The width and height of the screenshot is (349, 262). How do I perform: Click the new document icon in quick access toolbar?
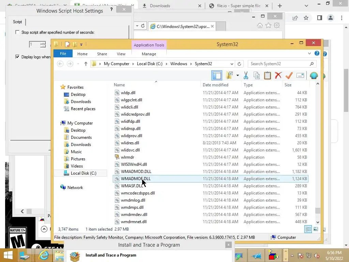67,44
